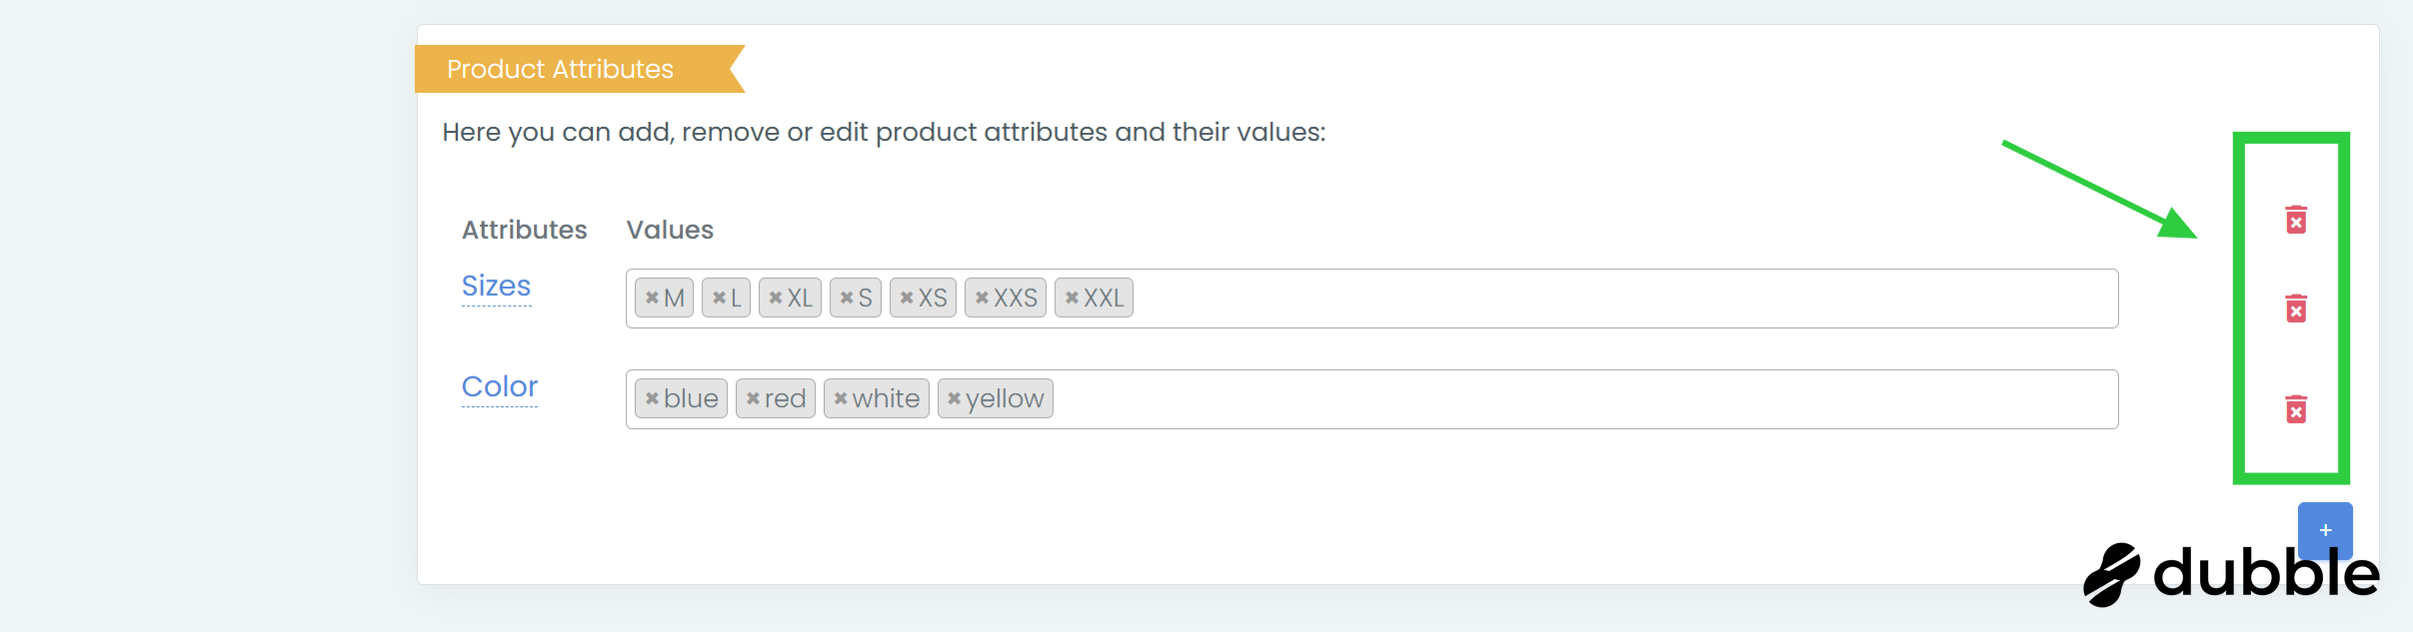Screen dimensions: 2413x632
Task: Remove the blue color tag
Action: coord(652,398)
